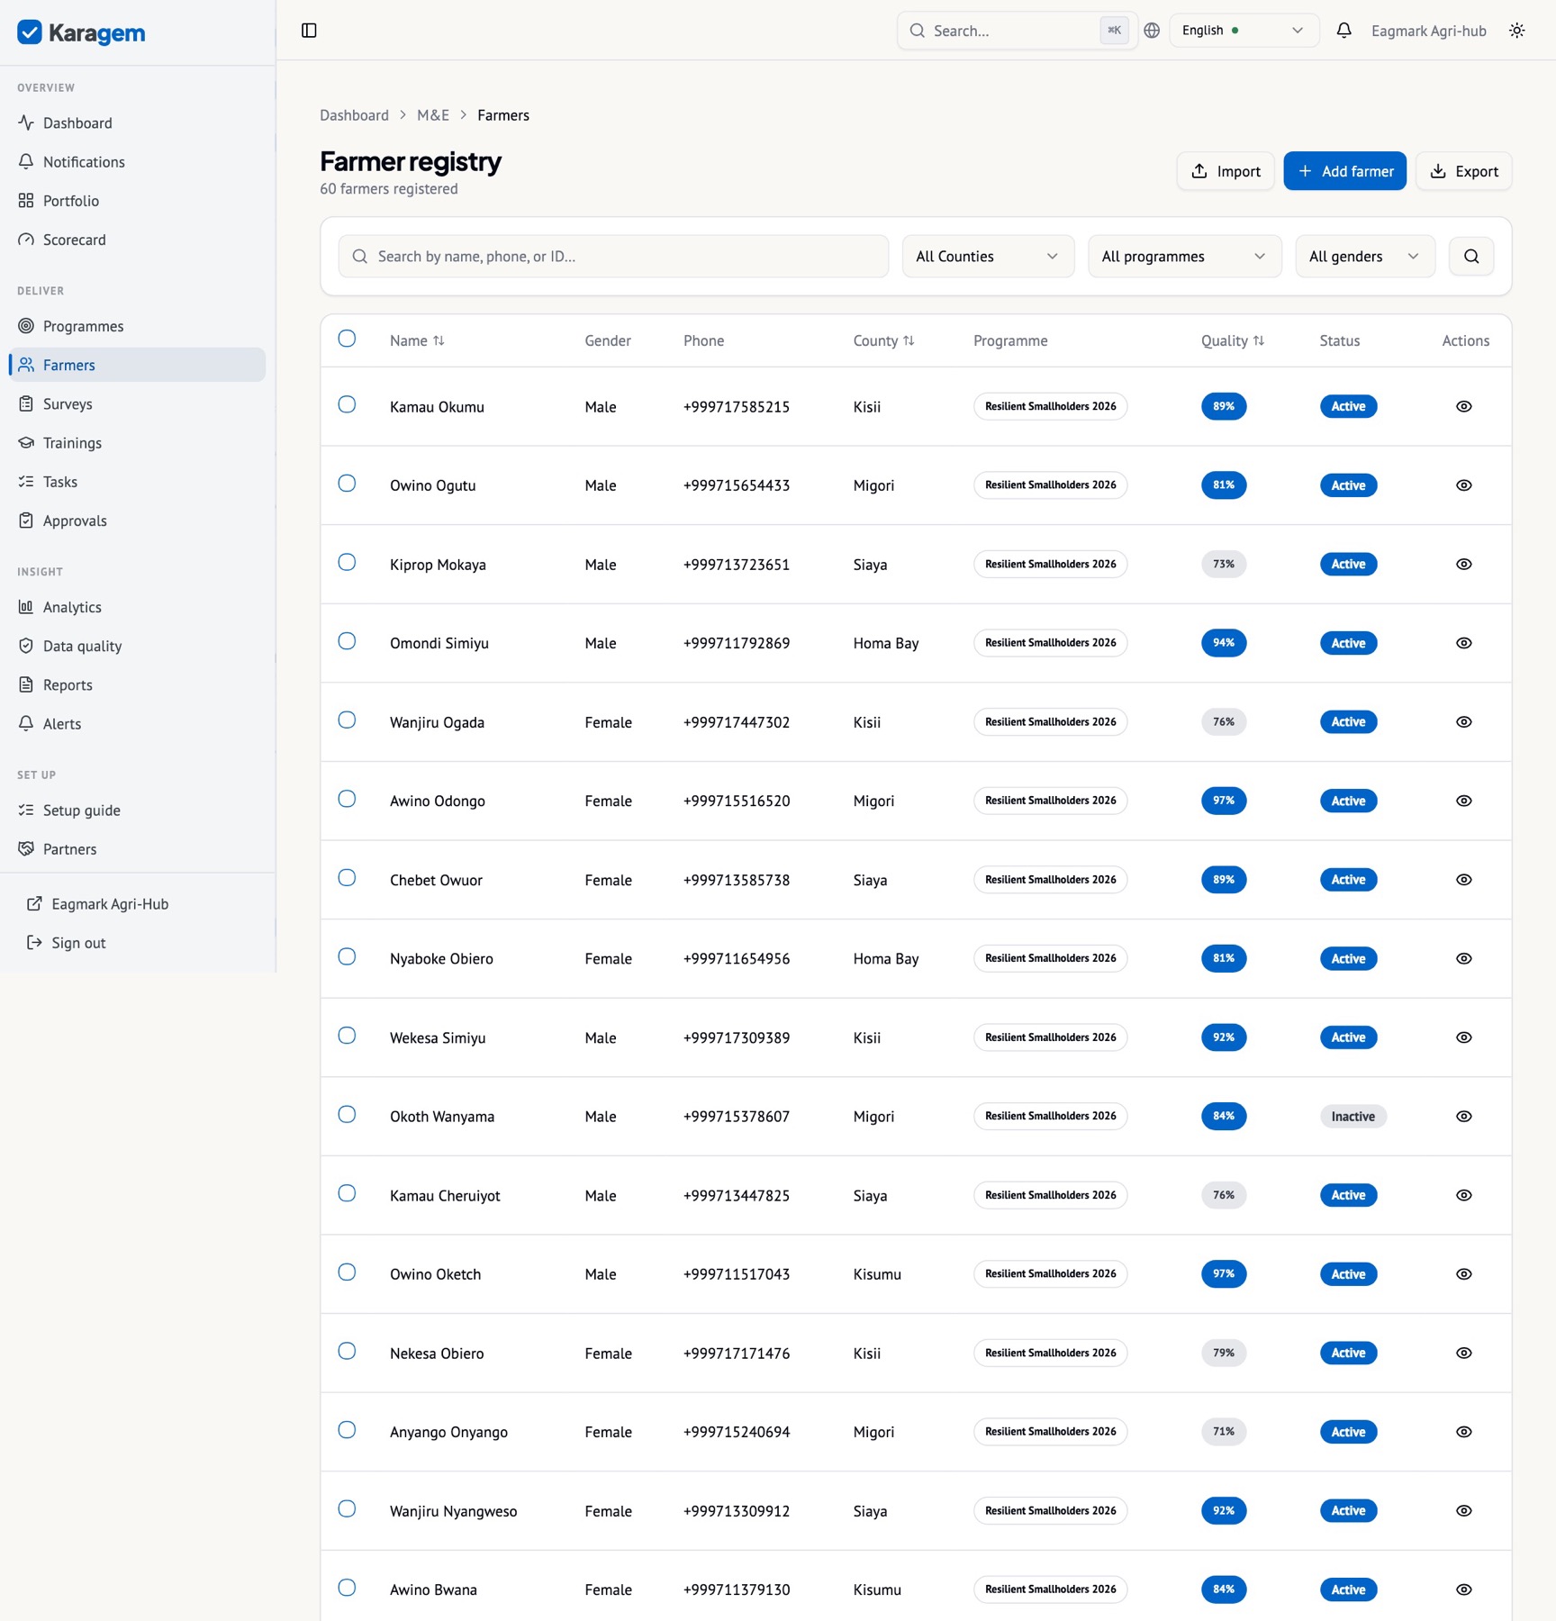View details for Nekesa Obiero
Viewport: 1556px width, 1621px height.
point(1464,1353)
